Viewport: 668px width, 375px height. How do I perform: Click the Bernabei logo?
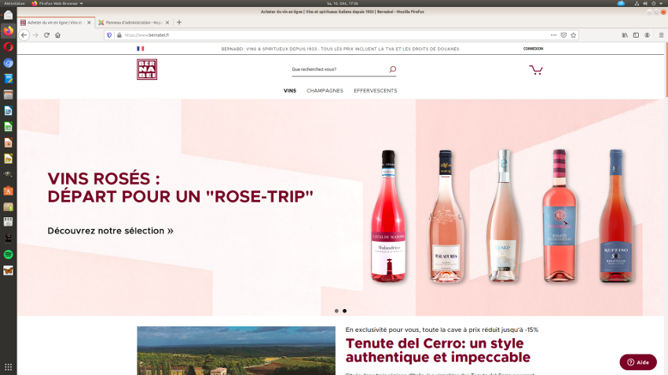(147, 69)
